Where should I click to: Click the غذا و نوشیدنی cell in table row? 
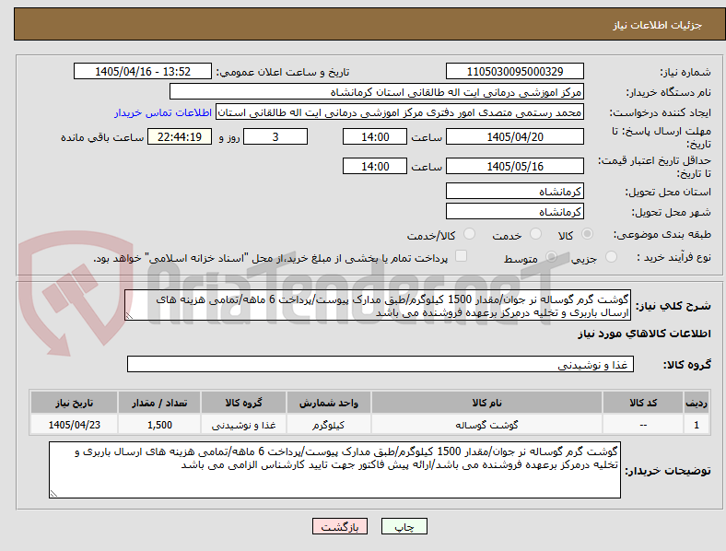(x=243, y=425)
